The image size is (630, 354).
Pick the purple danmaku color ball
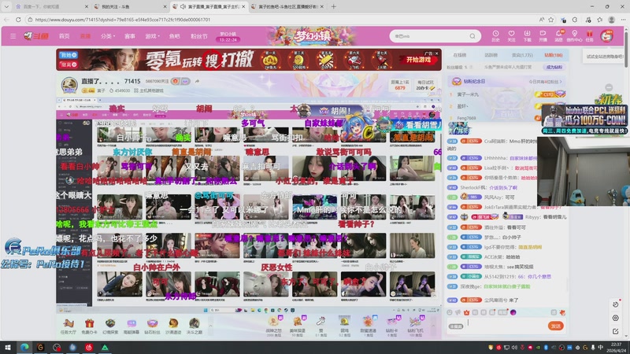513,312
